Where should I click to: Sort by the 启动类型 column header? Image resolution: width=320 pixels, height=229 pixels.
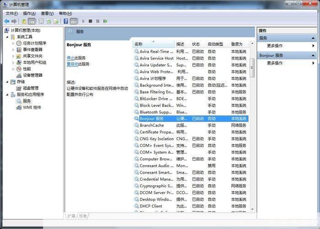click(217, 44)
